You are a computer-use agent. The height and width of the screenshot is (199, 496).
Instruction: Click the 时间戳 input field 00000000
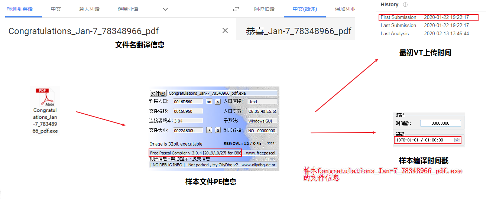tap(440, 123)
